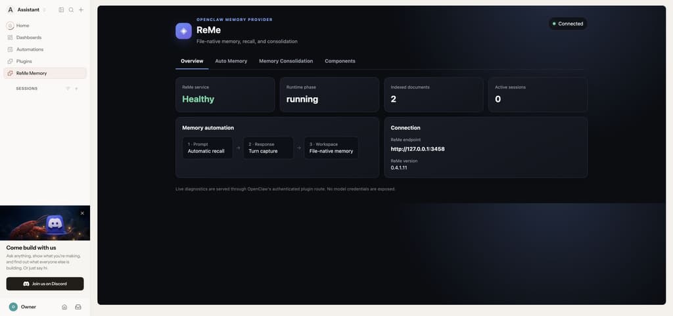This screenshot has width=673, height=316.
Task: Click the File-native memory subtitle text
Action: [247, 41]
